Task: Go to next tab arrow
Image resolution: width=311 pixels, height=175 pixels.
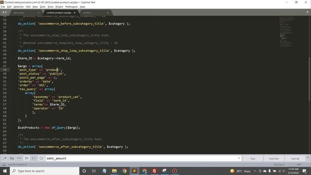Action: tap(6, 12)
